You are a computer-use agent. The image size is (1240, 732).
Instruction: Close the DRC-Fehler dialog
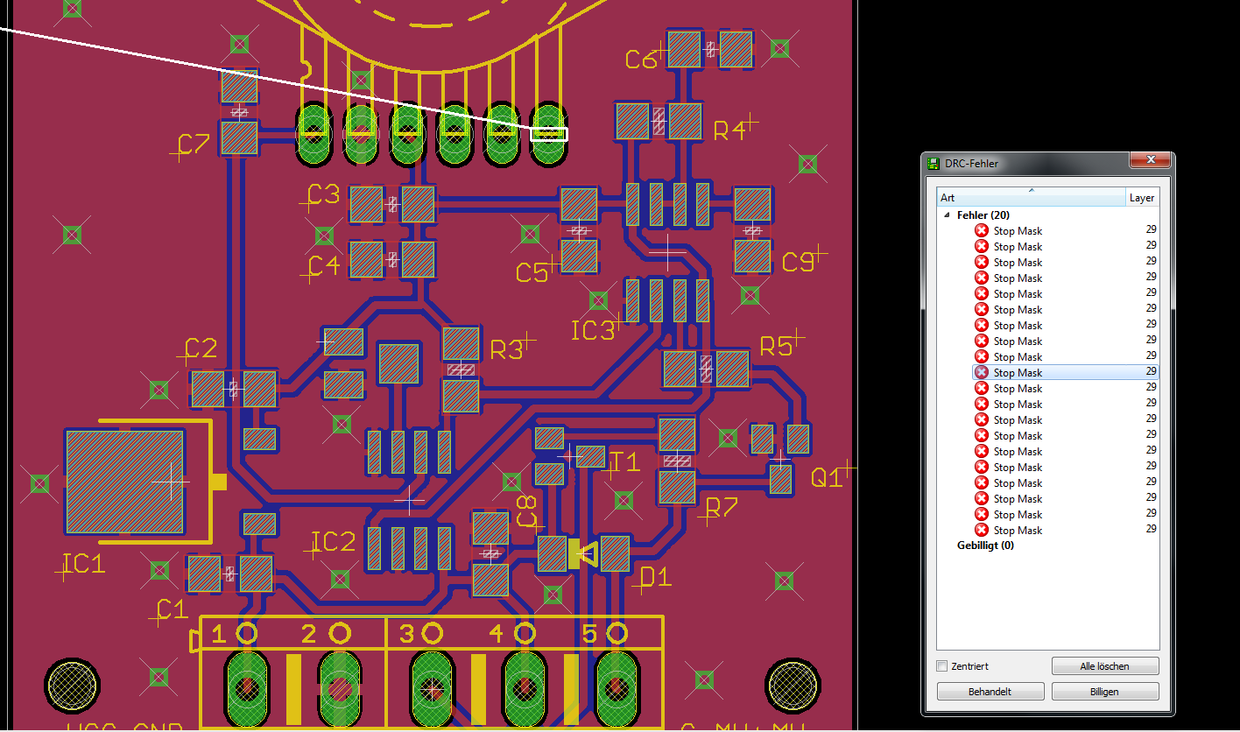click(1149, 160)
